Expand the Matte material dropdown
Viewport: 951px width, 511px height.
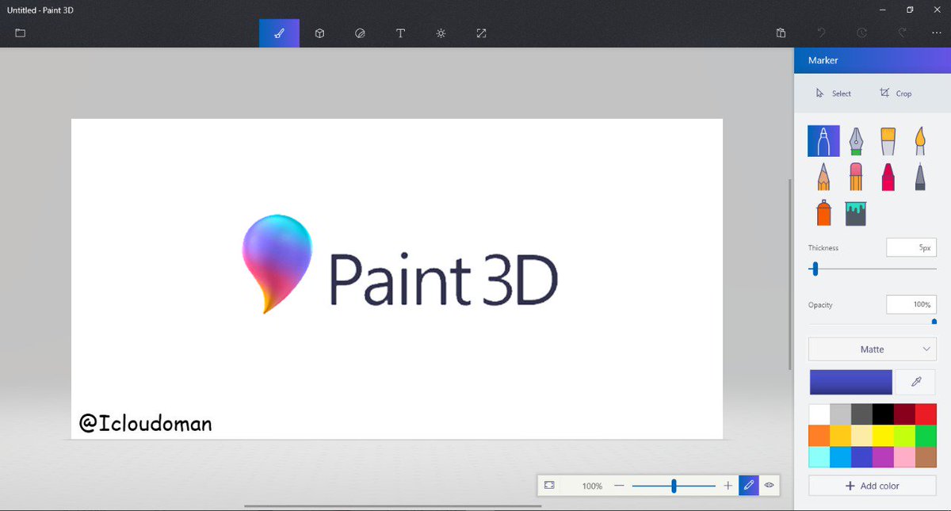tap(873, 349)
